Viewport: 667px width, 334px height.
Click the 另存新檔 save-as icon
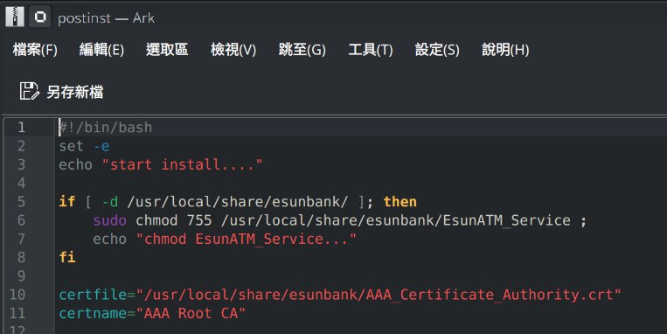[29, 91]
